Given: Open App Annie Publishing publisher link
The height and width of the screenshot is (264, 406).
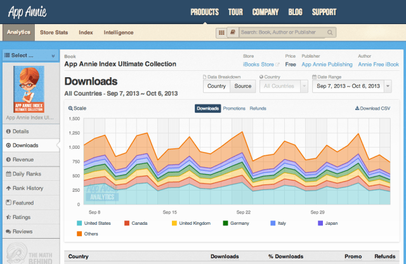Looking at the screenshot, I should coord(327,65).
